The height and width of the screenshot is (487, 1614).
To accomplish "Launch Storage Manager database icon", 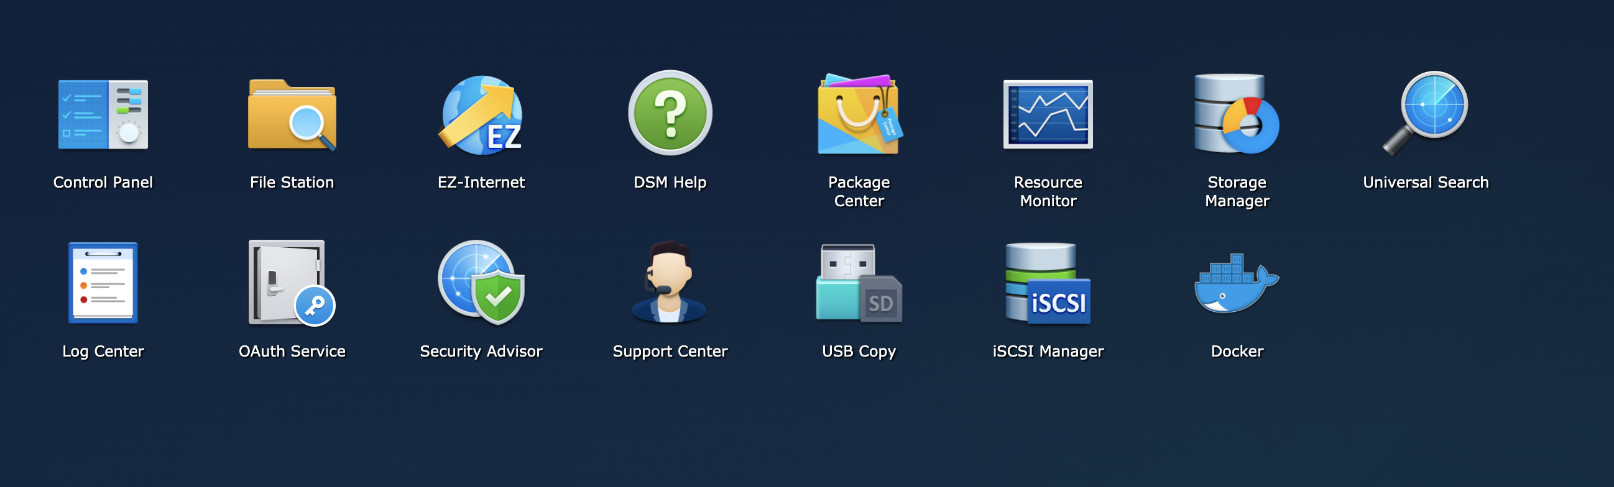I will point(1236,114).
